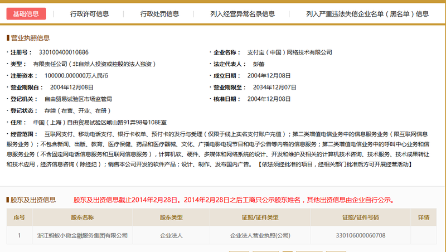Click shareholder type cell 企业法人
Viewport: 446px width, 252px height.
click(171, 235)
